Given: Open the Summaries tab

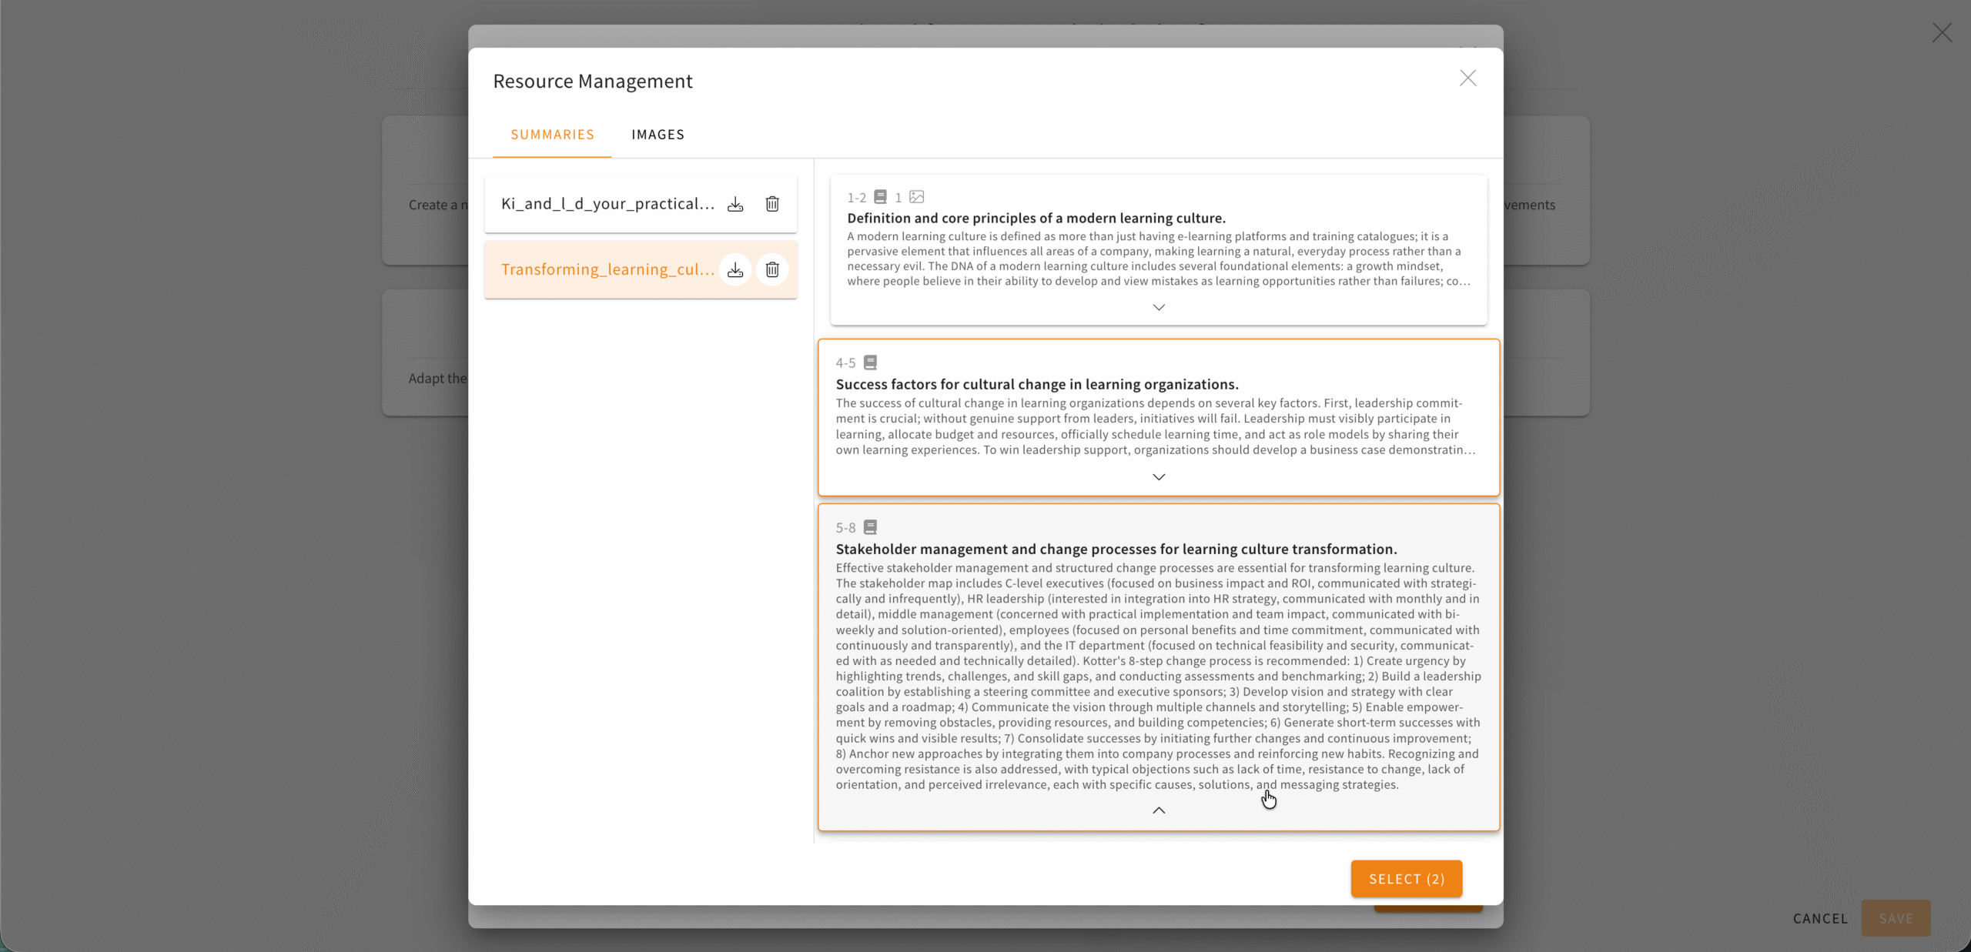Looking at the screenshot, I should pyautogui.click(x=552, y=135).
